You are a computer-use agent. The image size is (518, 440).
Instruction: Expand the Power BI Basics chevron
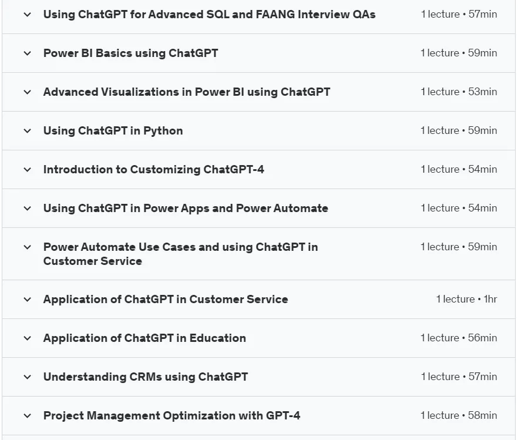[28, 53]
